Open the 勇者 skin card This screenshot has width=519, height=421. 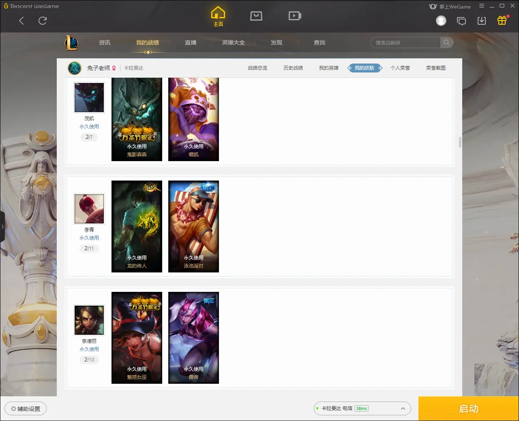[x=193, y=338]
